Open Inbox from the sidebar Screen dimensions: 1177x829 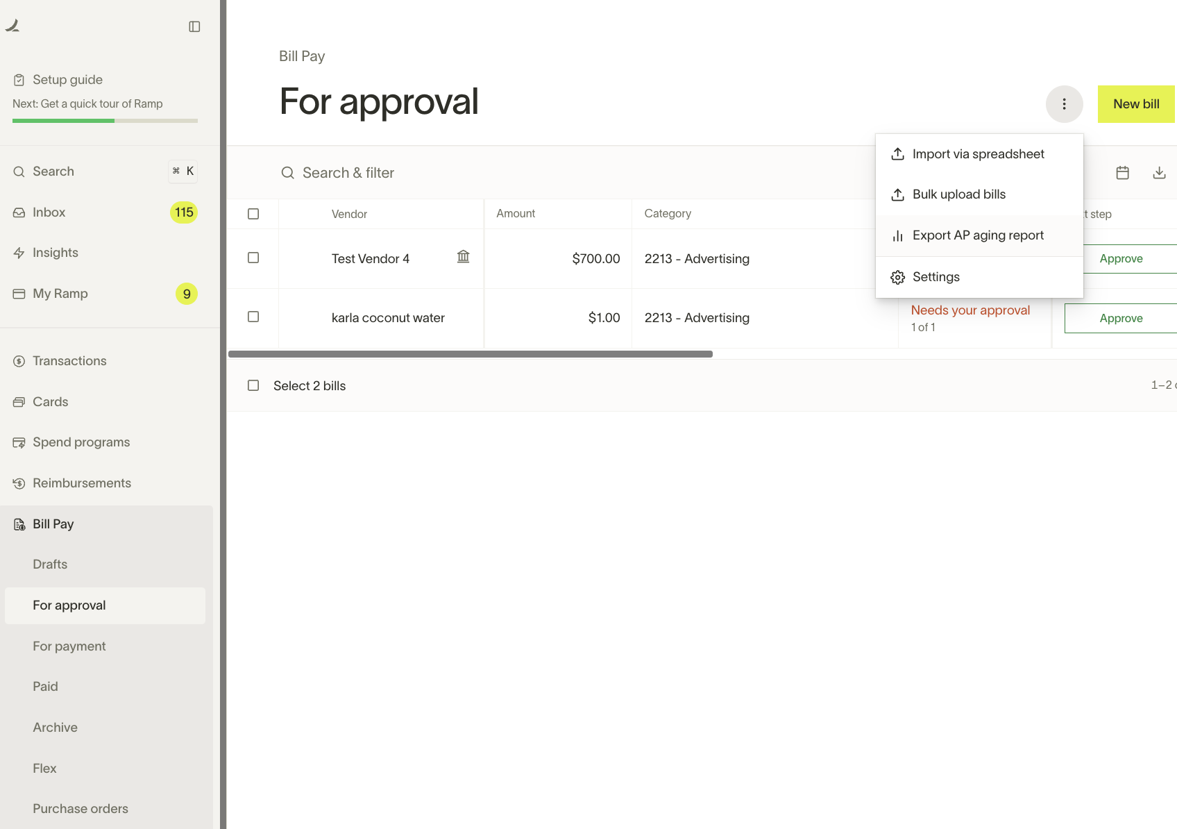(49, 212)
